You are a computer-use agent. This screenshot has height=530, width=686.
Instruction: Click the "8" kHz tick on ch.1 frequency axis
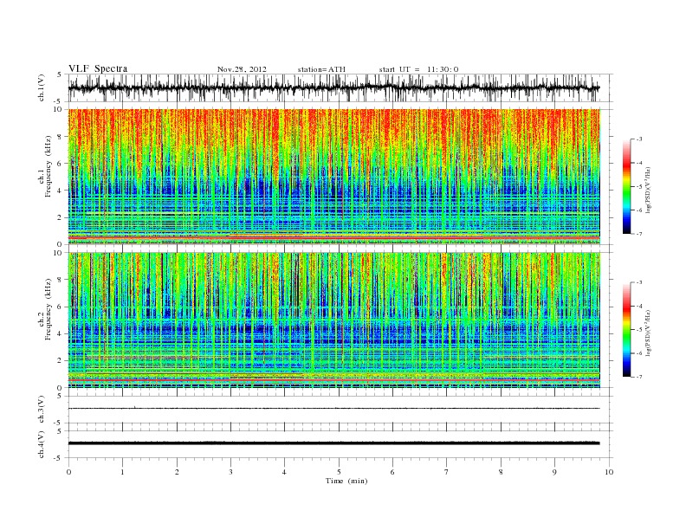tap(60, 137)
